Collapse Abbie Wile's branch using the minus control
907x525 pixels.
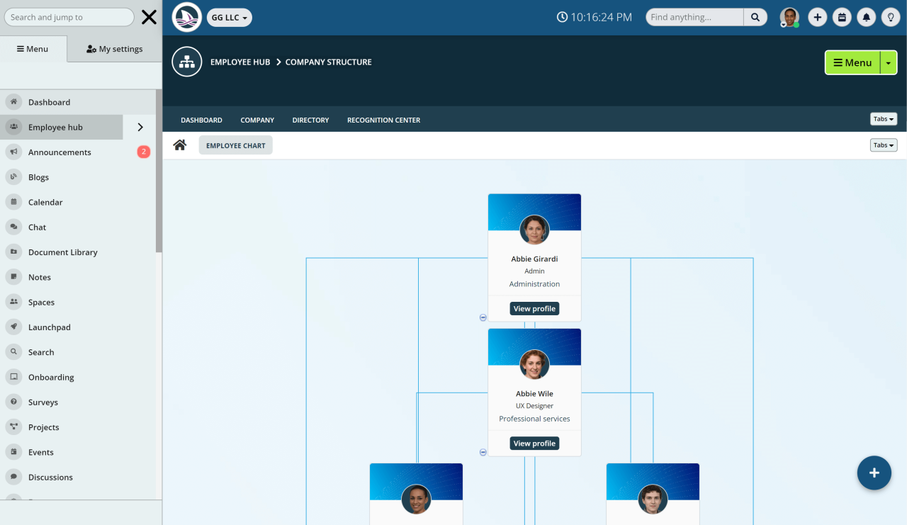pyautogui.click(x=483, y=452)
